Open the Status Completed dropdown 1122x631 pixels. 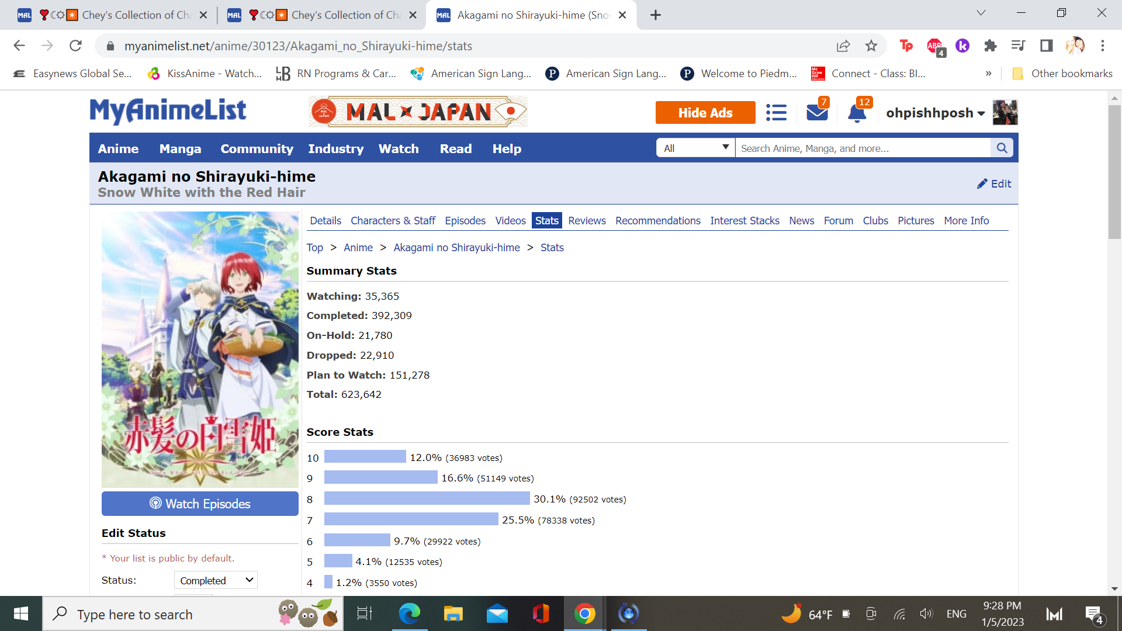[216, 580]
